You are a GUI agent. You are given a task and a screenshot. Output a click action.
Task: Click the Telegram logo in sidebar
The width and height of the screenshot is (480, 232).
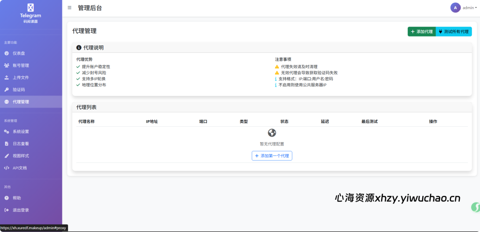click(30, 8)
